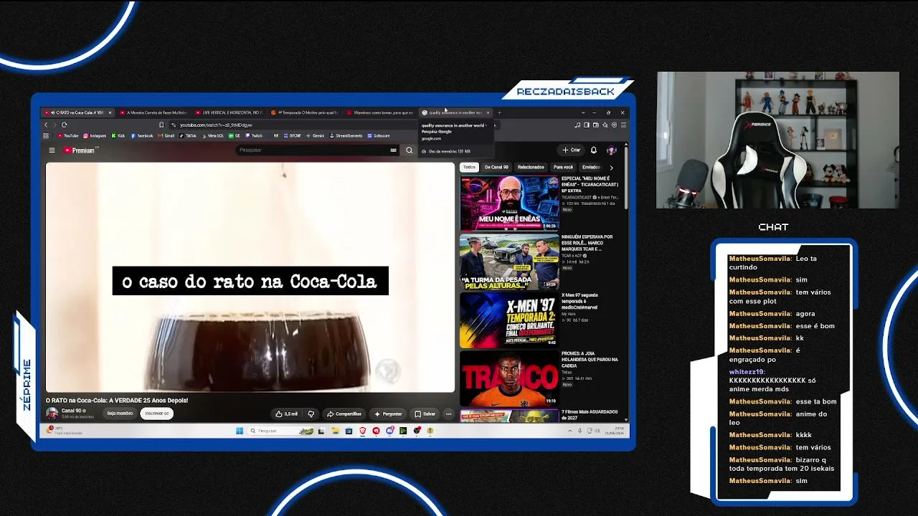Open the on-screen keyboard in the search box
This screenshot has height=516, width=918.
pos(393,150)
